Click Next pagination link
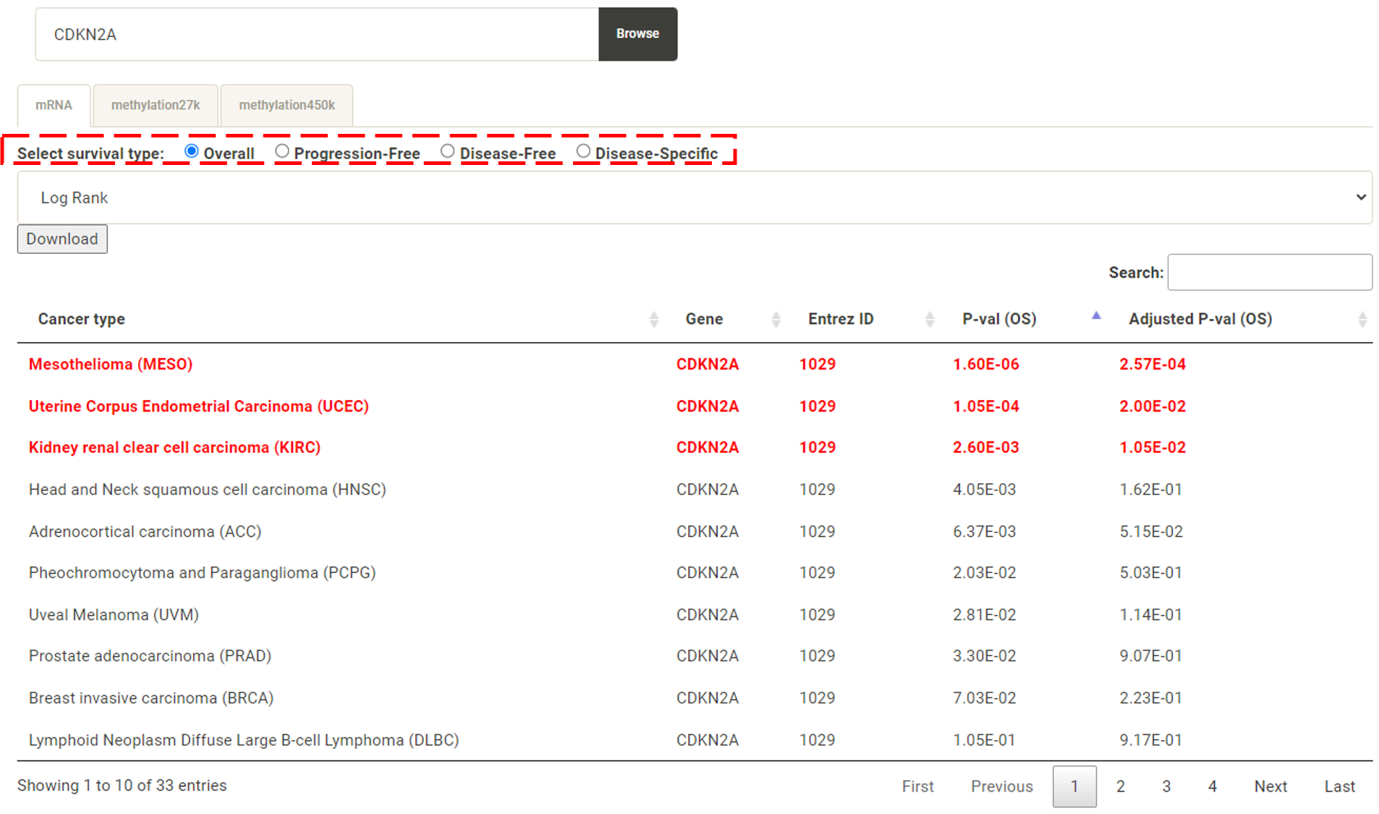This screenshot has width=1379, height=814. coord(1270,787)
